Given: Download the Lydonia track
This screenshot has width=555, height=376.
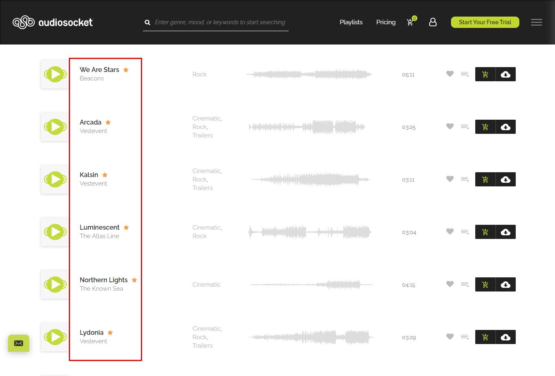Looking at the screenshot, I should [x=506, y=337].
